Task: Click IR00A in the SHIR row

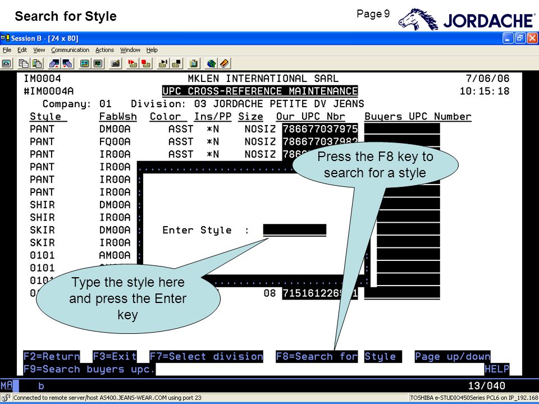Action: tap(115, 218)
